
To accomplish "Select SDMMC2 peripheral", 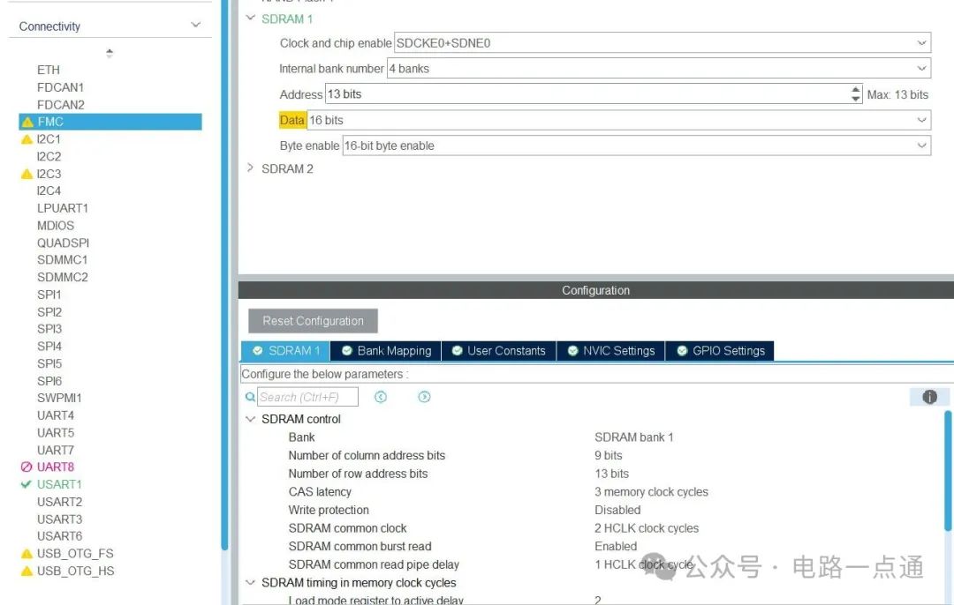I will coord(63,278).
